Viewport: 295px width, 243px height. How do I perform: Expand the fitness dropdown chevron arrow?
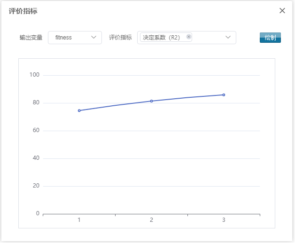pyautogui.click(x=93, y=37)
